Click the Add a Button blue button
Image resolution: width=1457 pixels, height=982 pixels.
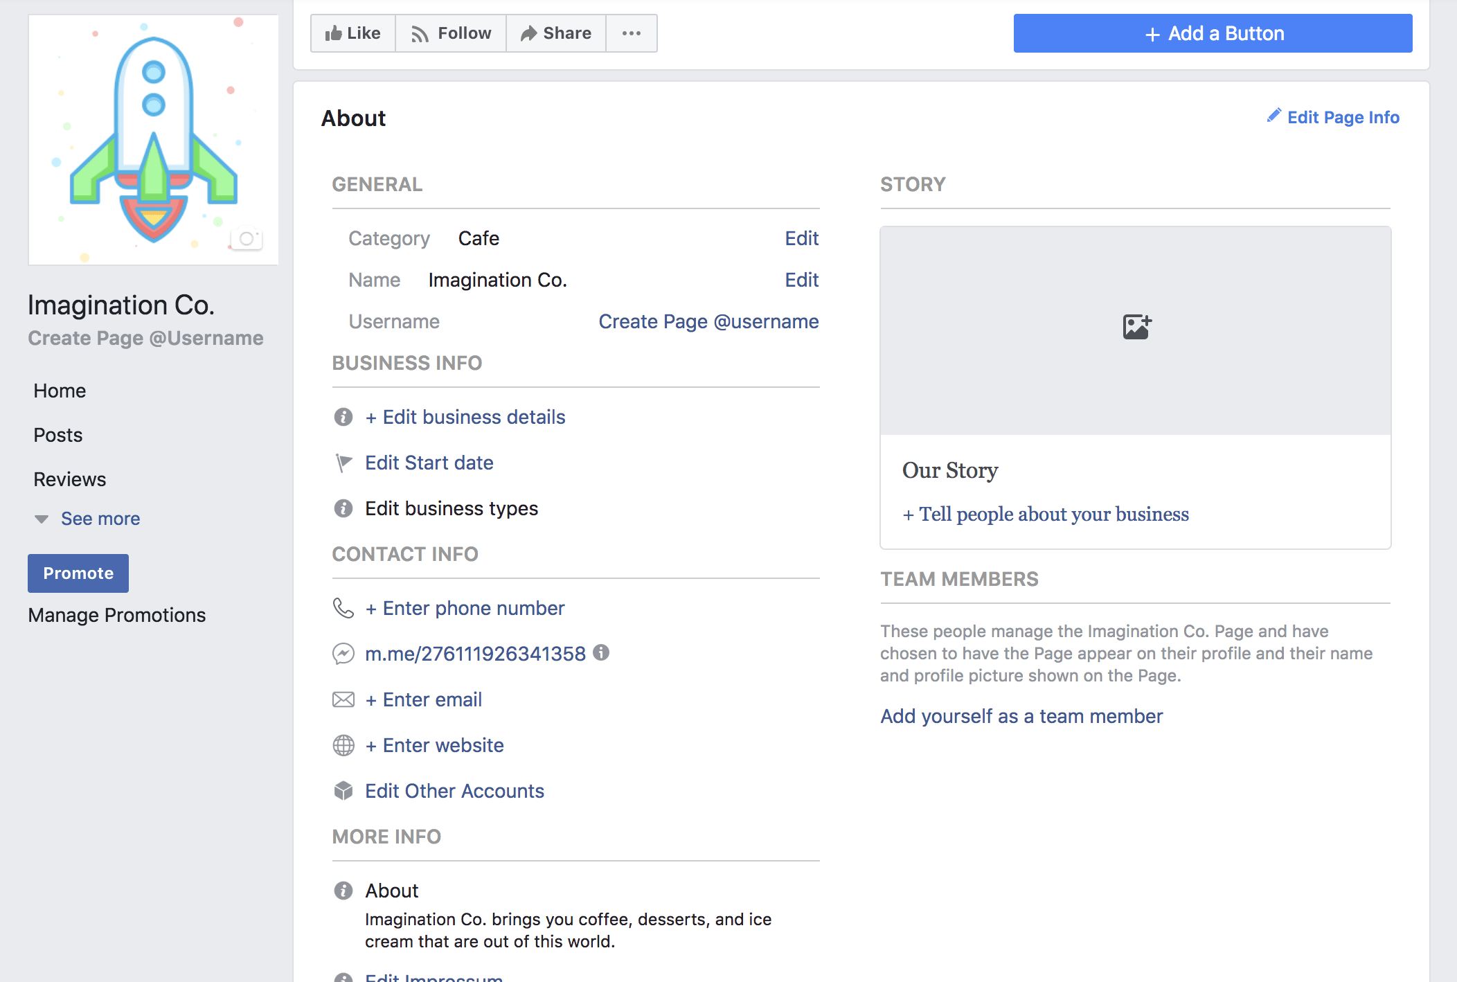[1215, 33]
